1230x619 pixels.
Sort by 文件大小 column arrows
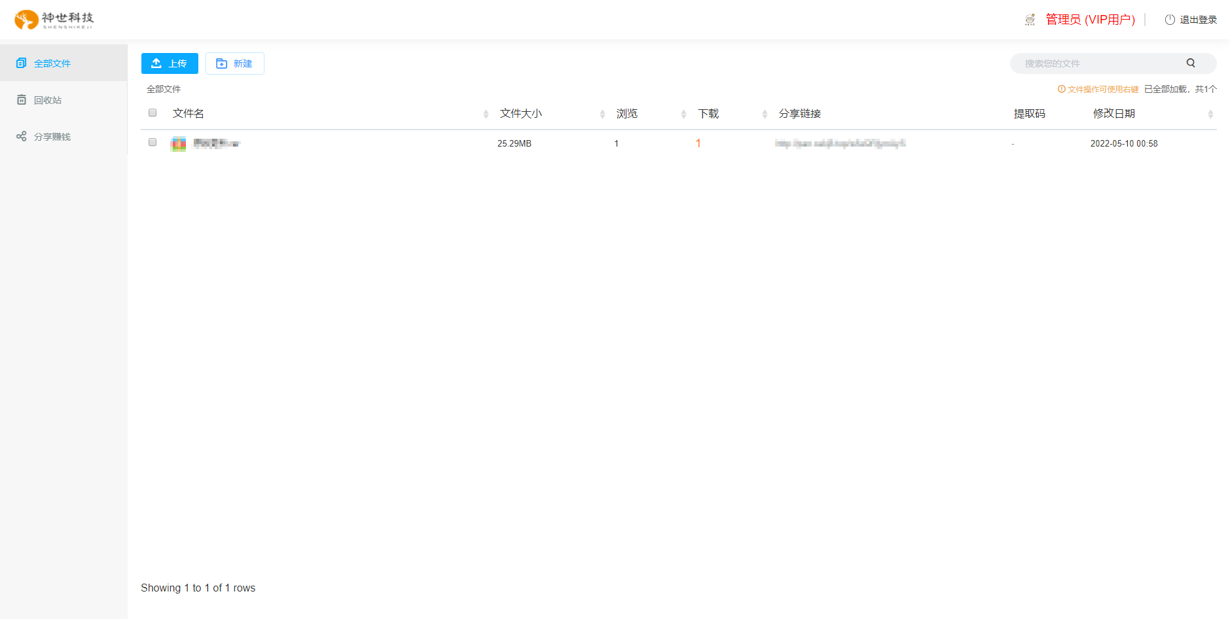point(602,114)
